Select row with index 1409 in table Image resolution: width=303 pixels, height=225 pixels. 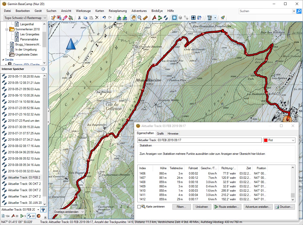point(214,186)
